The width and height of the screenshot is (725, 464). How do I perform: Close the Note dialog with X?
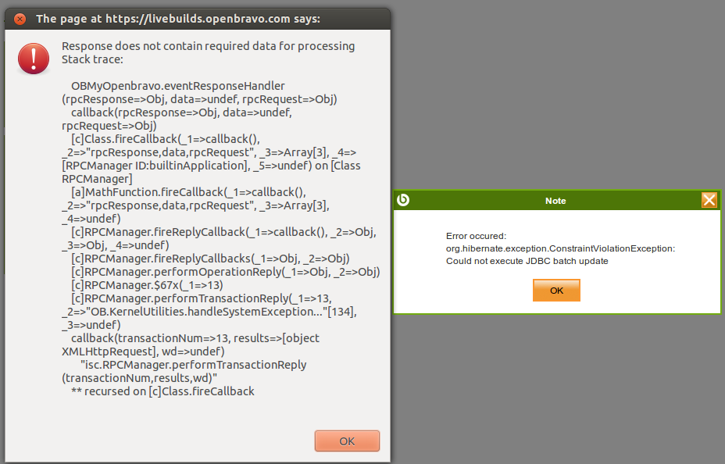point(709,200)
